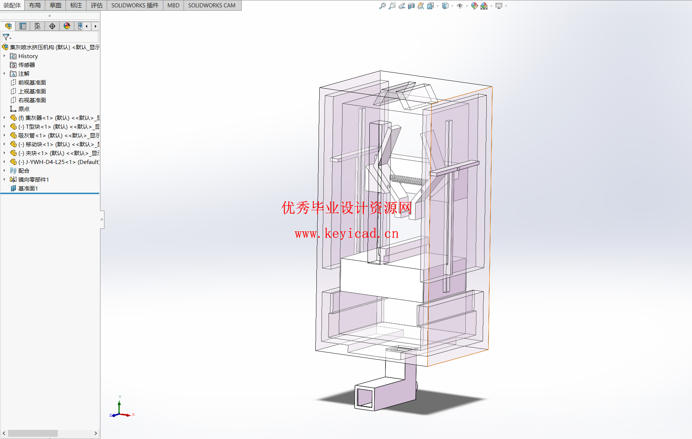Screen dimensions: 692x439
Task: Open Edit Appearance from the view toolbar
Action: [475, 6]
